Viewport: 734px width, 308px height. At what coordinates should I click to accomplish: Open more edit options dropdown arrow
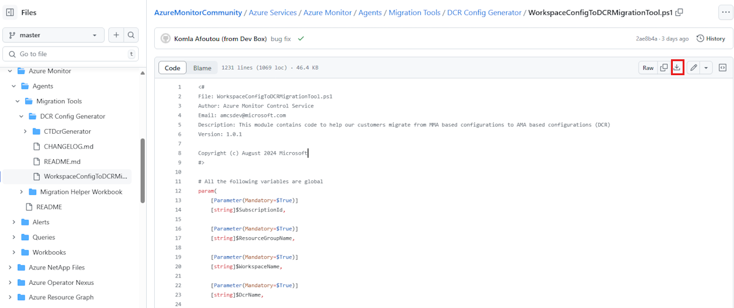[x=706, y=68]
